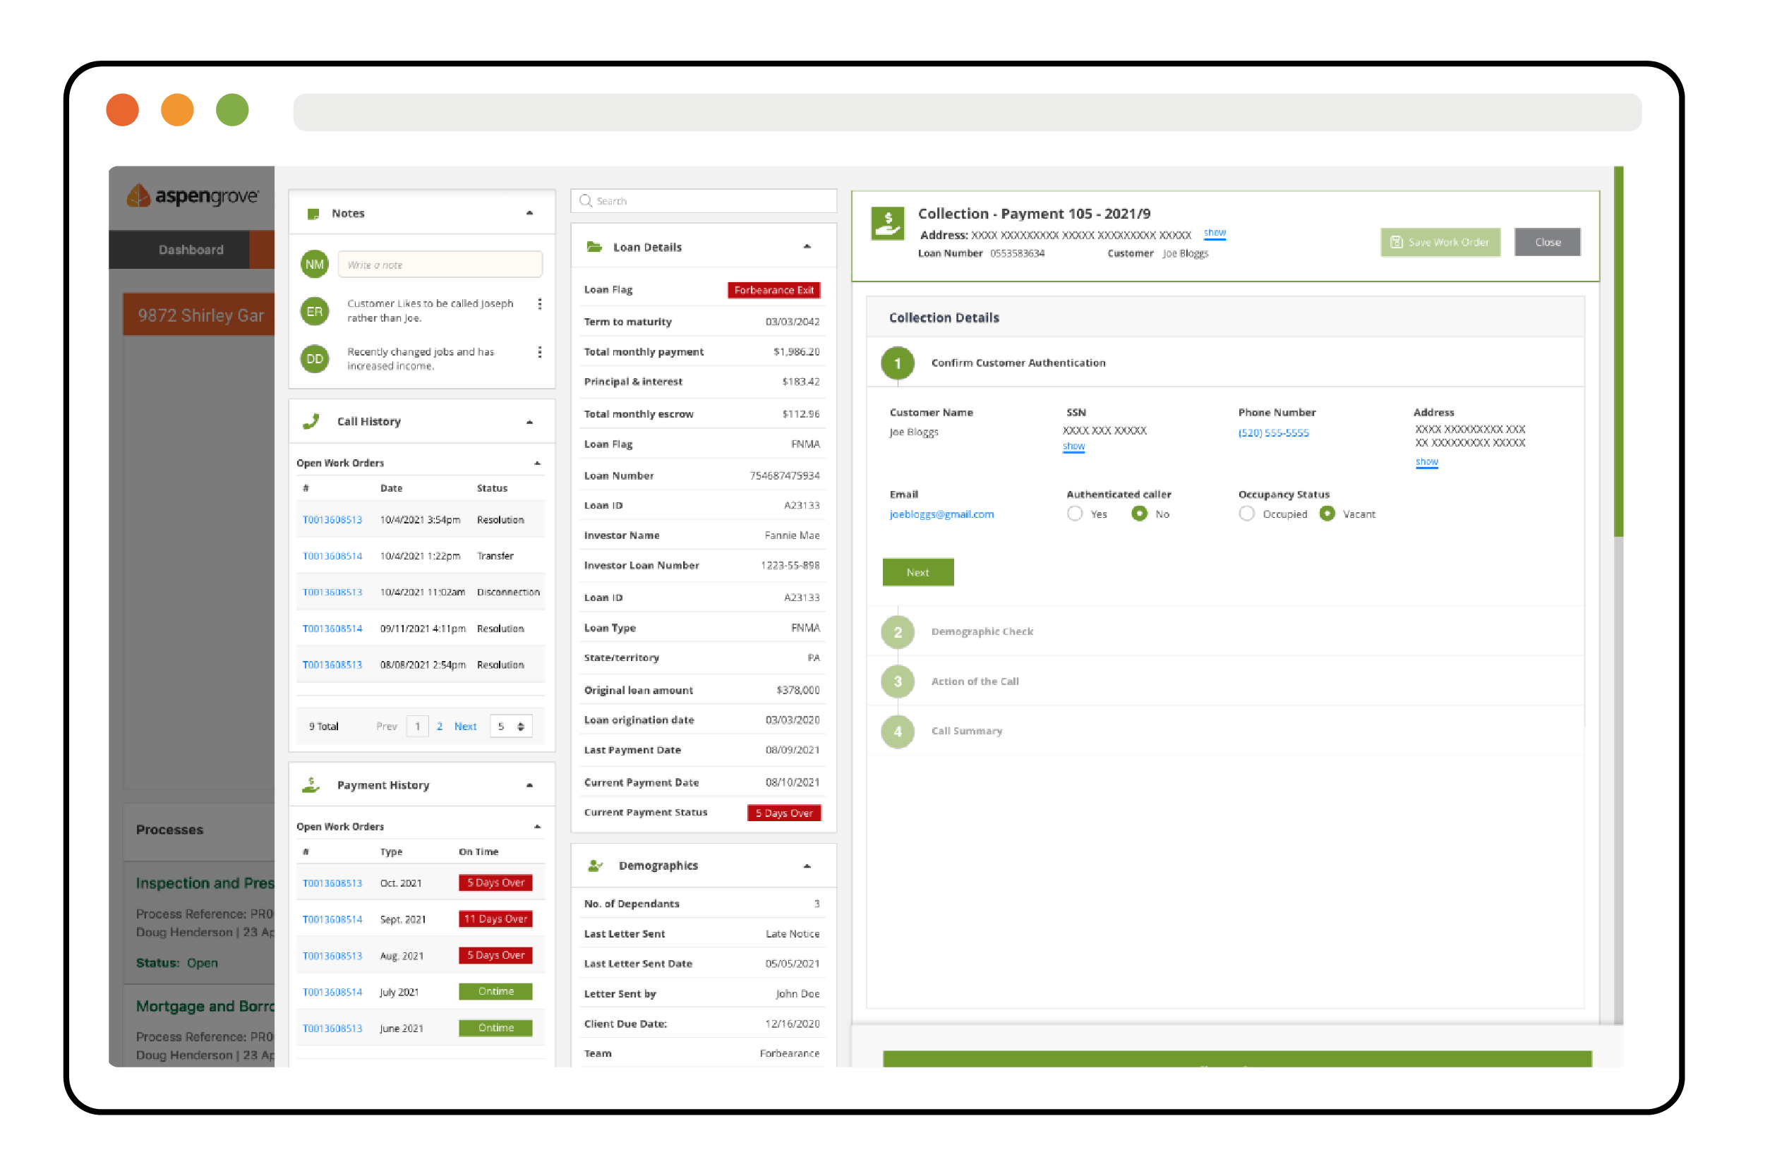
Task: Click the Write a note field
Action: (440, 265)
